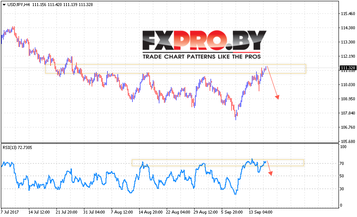Select the 113.300 price axis label
This screenshot has width=357, height=217.
(348, 42)
